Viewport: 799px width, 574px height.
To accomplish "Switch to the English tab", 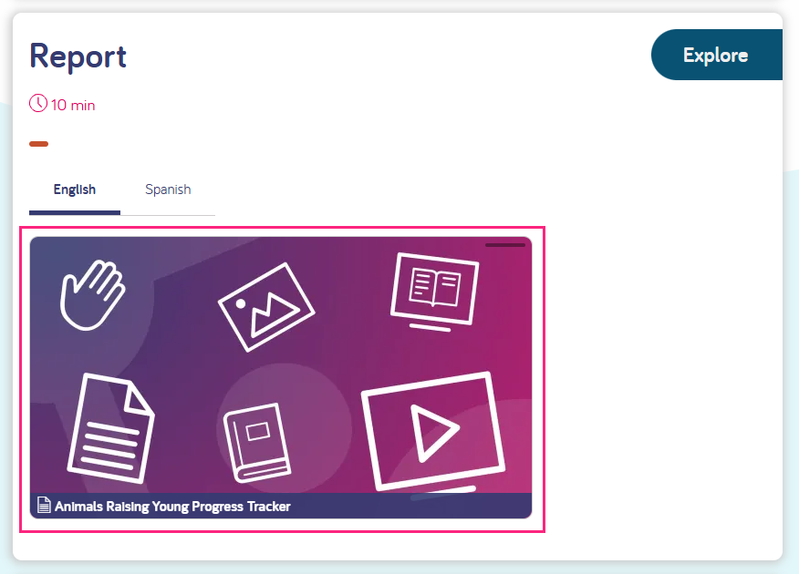I will (74, 190).
